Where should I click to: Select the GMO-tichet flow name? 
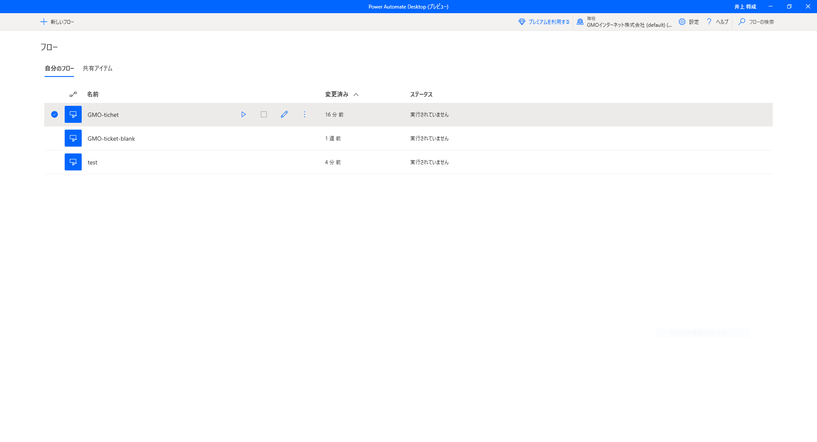pyautogui.click(x=103, y=115)
